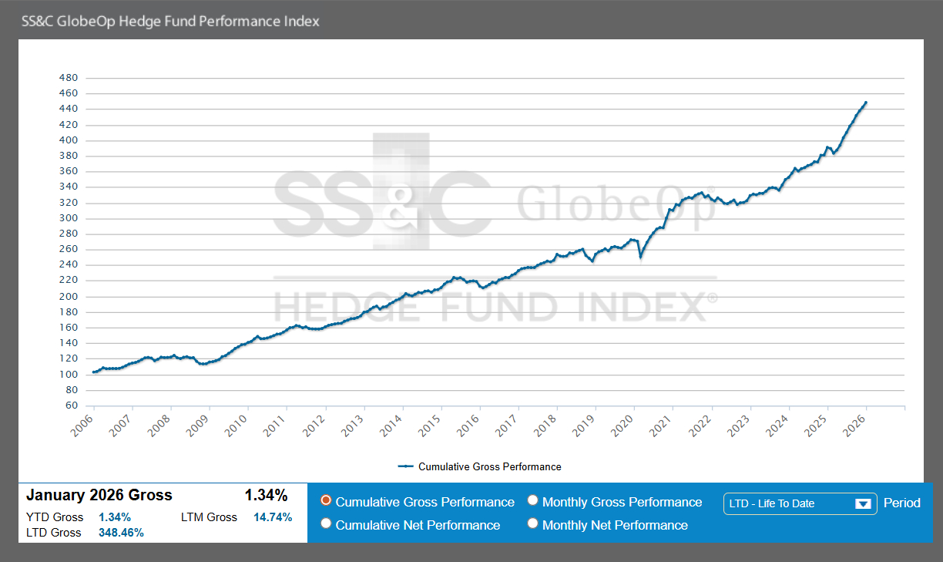Open the LTD - Life To Date dropdown
This screenshot has height=562, width=943.
click(x=799, y=503)
